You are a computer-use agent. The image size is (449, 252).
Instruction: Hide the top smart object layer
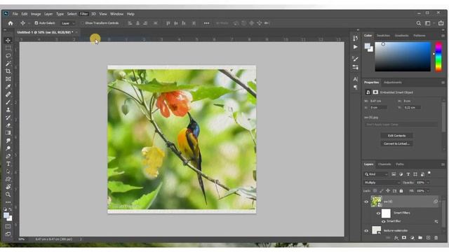pyautogui.click(x=366, y=202)
